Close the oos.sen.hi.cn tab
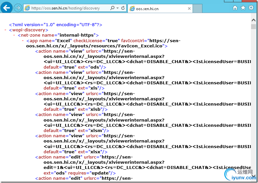The image size is (258, 183). click(189, 8)
